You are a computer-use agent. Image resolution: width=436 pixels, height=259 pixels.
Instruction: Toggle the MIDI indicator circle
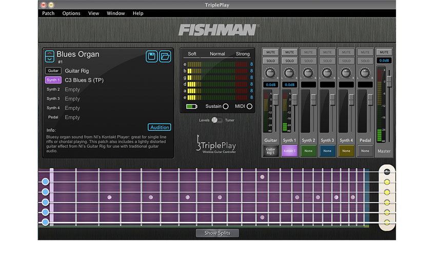[x=249, y=107]
